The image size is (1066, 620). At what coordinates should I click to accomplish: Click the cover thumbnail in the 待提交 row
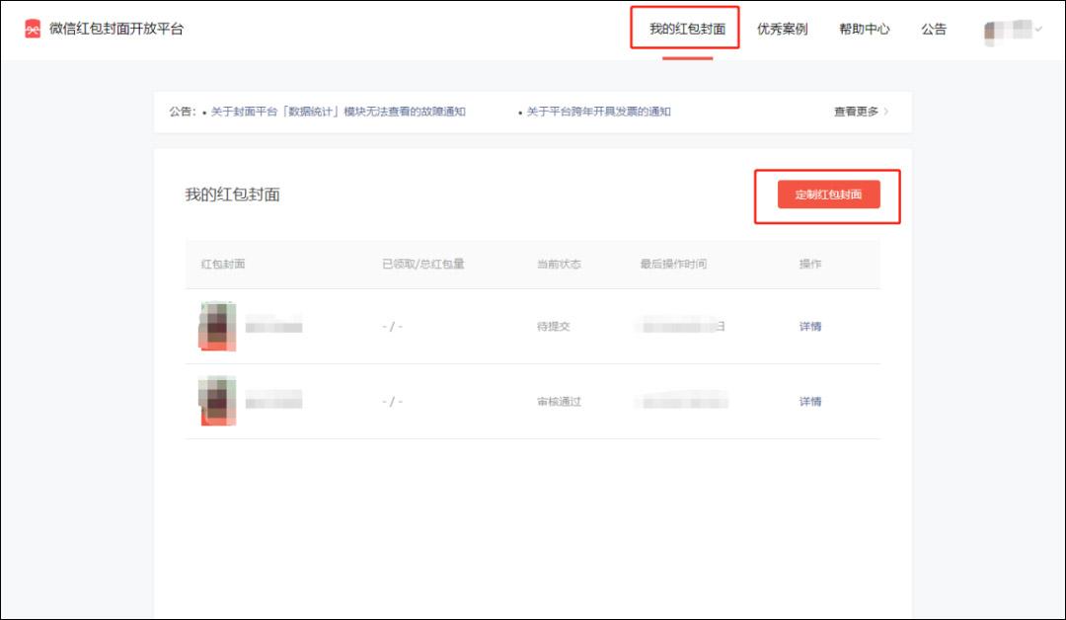tap(217, 327)
